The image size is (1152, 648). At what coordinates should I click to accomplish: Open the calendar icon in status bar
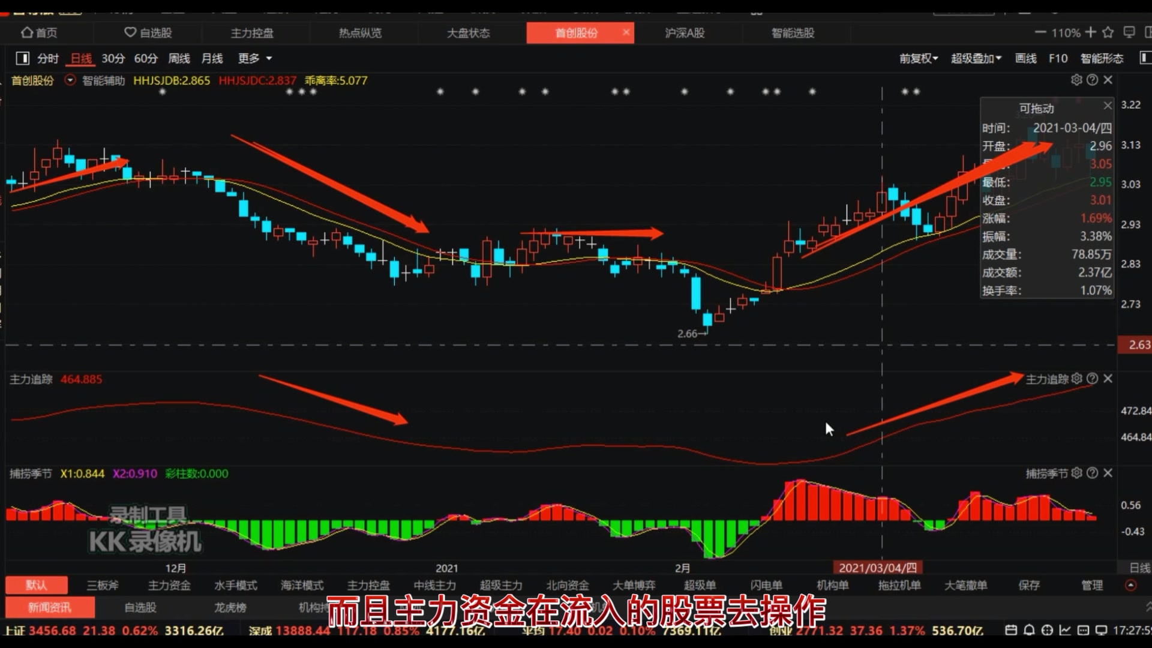[x=1011, y=630]
